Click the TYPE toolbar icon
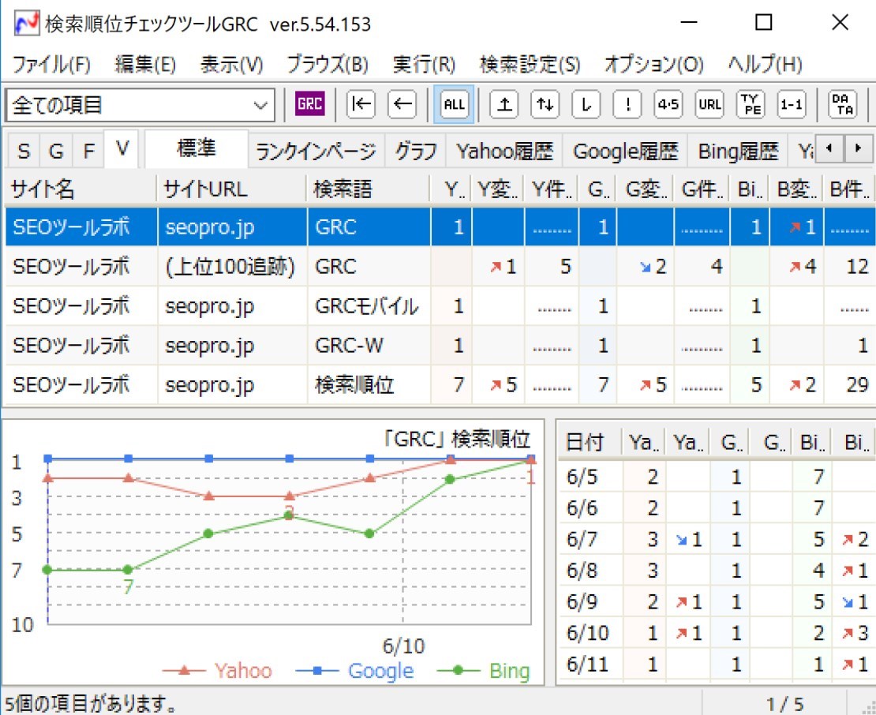876x715 pixels. pyautogui.click(x=751, y=105)
